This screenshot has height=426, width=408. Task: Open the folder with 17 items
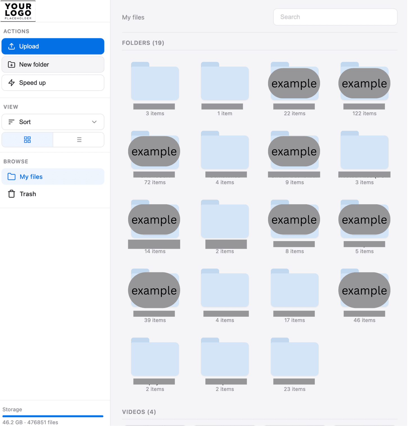pos(294,288)
